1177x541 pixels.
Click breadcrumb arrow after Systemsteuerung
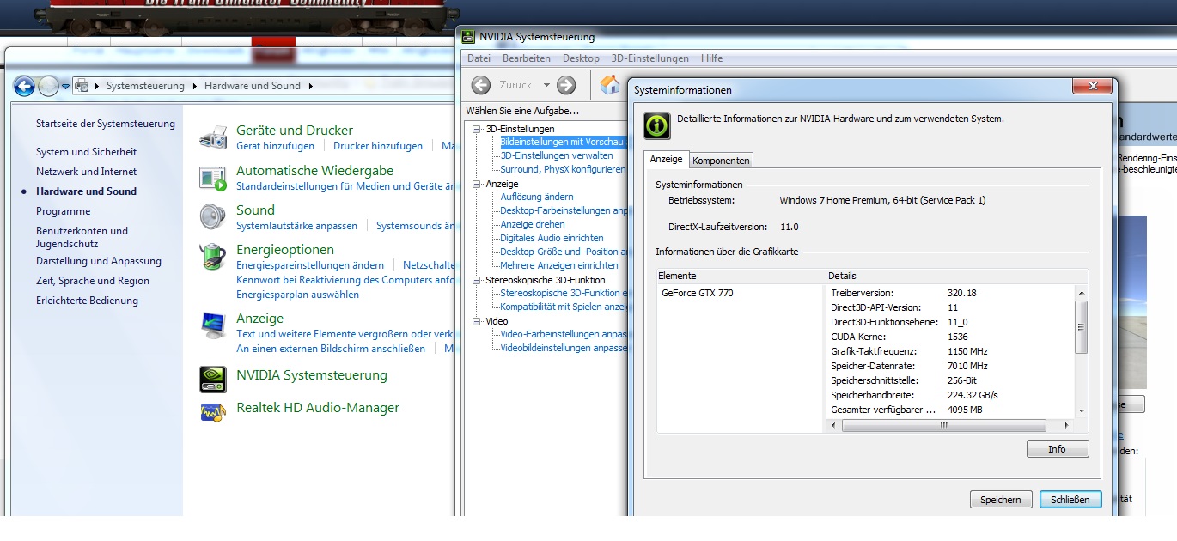(x=195, y=86)
